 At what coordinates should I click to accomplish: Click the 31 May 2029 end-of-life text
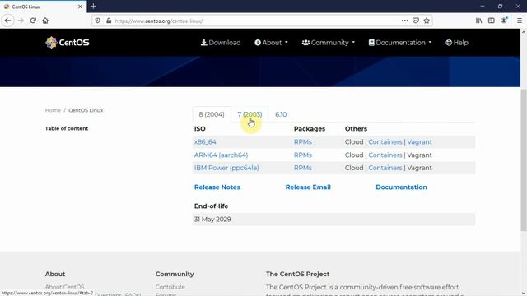point(212,220)
